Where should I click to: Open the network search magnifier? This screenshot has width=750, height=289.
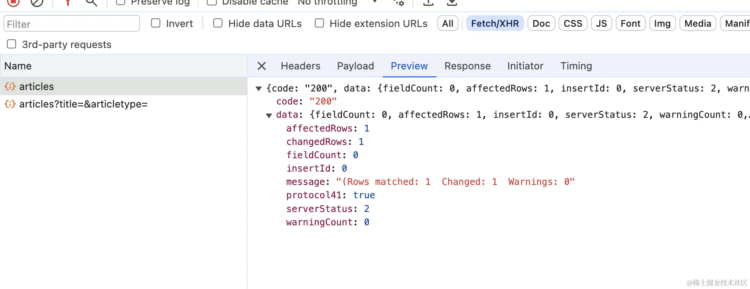click(x=91, y=2)
